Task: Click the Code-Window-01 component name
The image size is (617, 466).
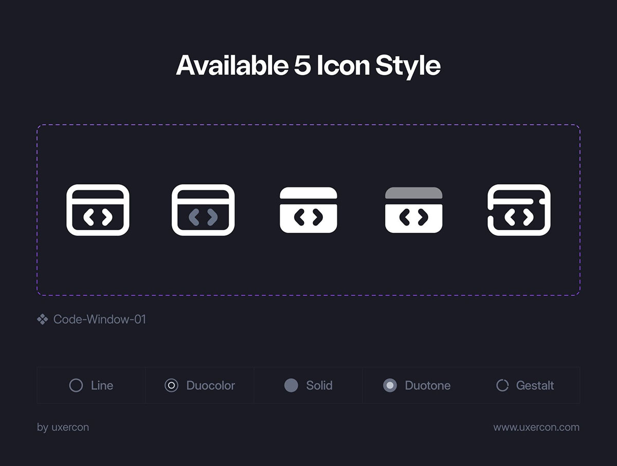Action: pyautogui.click(x=100, y=320)
